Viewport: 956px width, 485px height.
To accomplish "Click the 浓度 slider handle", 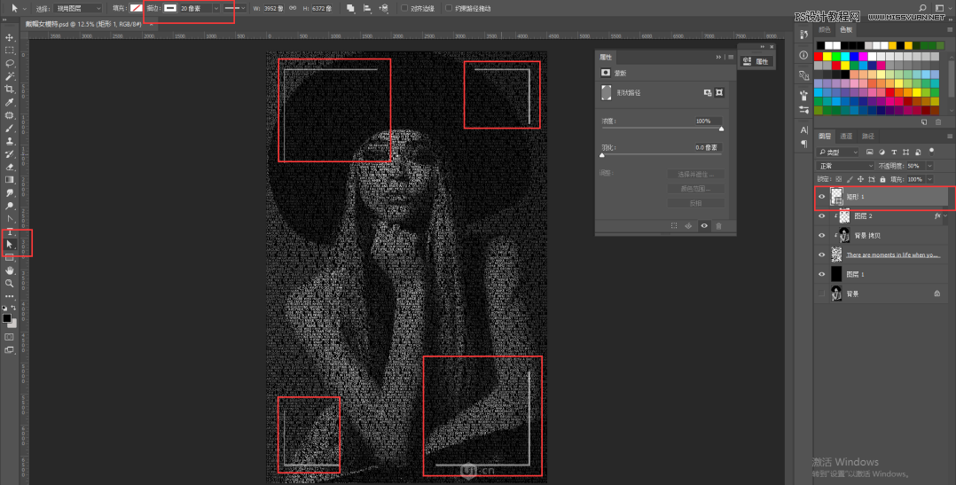I will point(721,129).
